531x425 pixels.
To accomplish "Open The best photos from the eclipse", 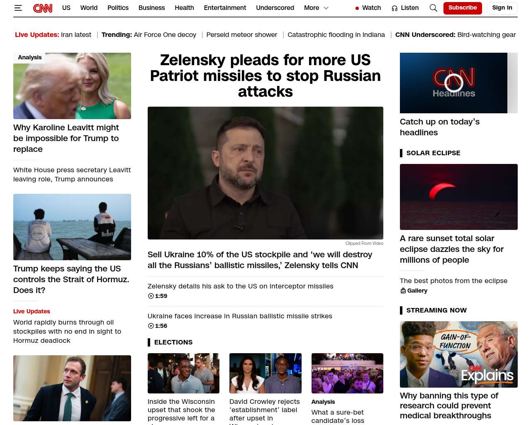I will (x=453, y=281).
